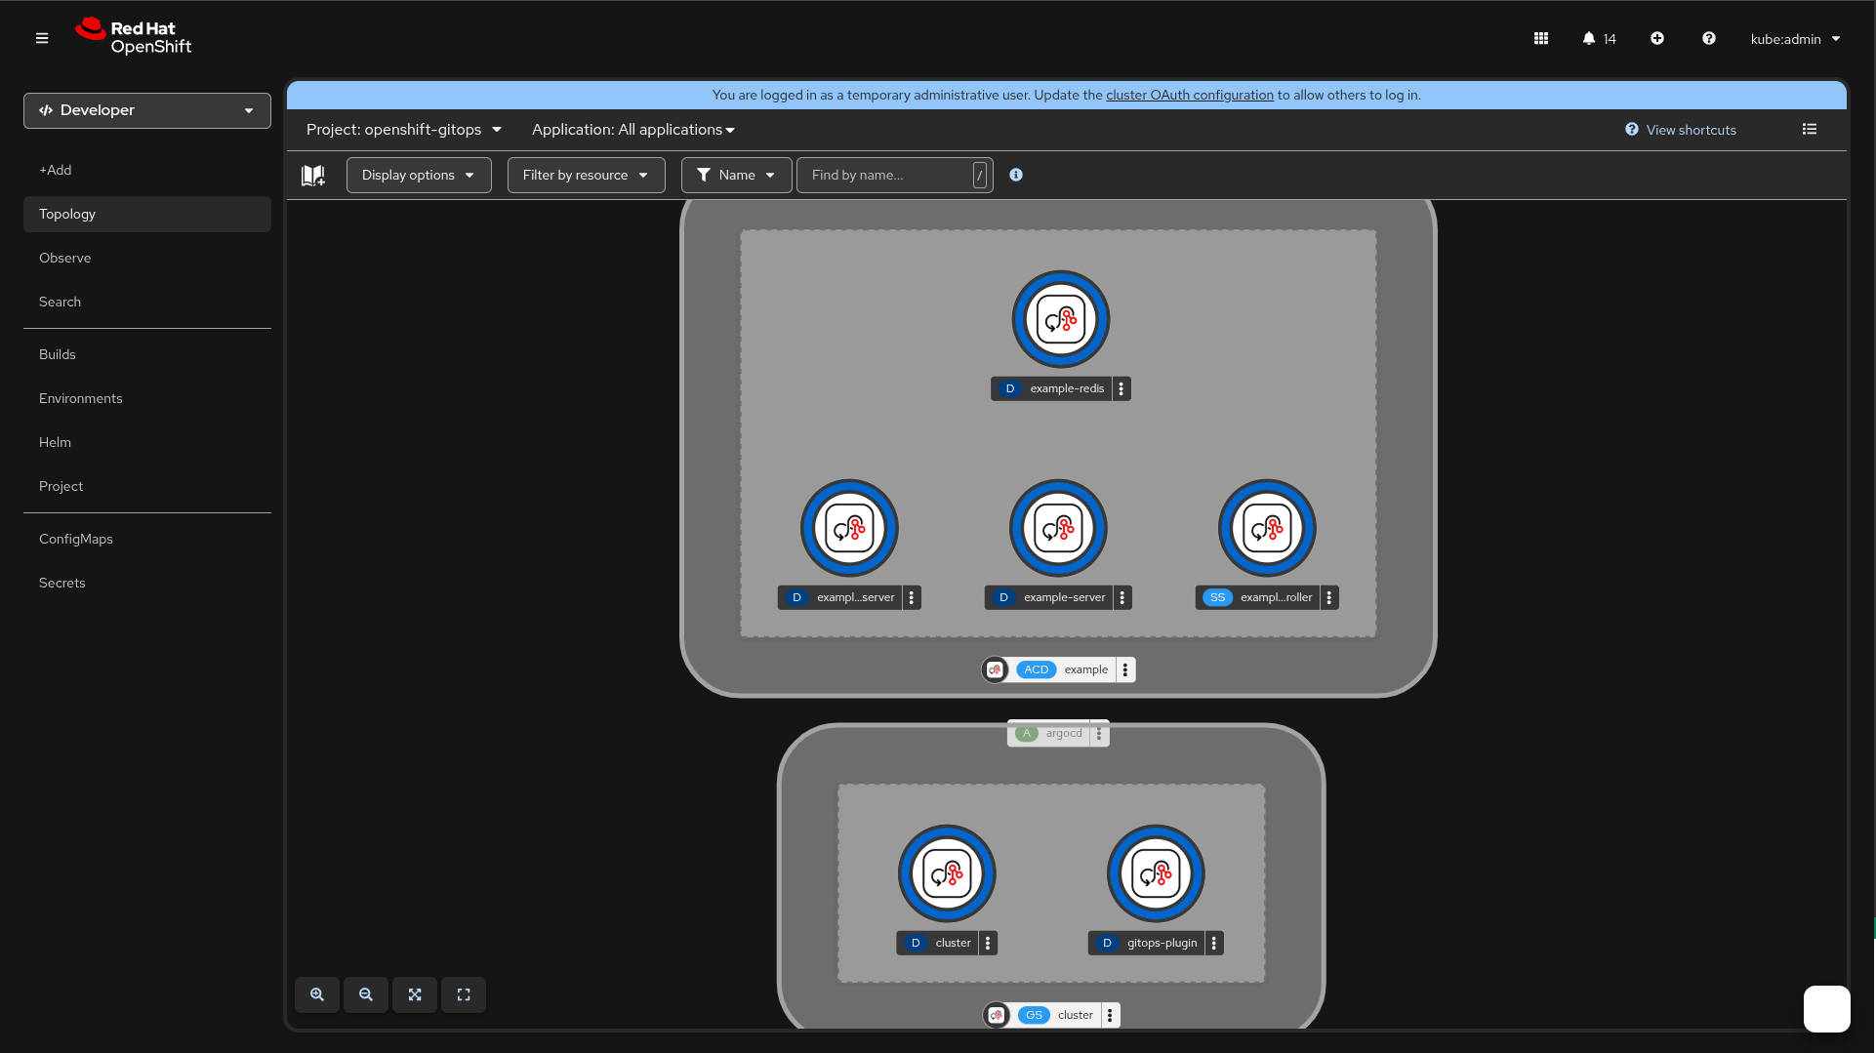Open Helm in the sidebar
This screenshot has width=1876, height=1053.
(147, 442)
